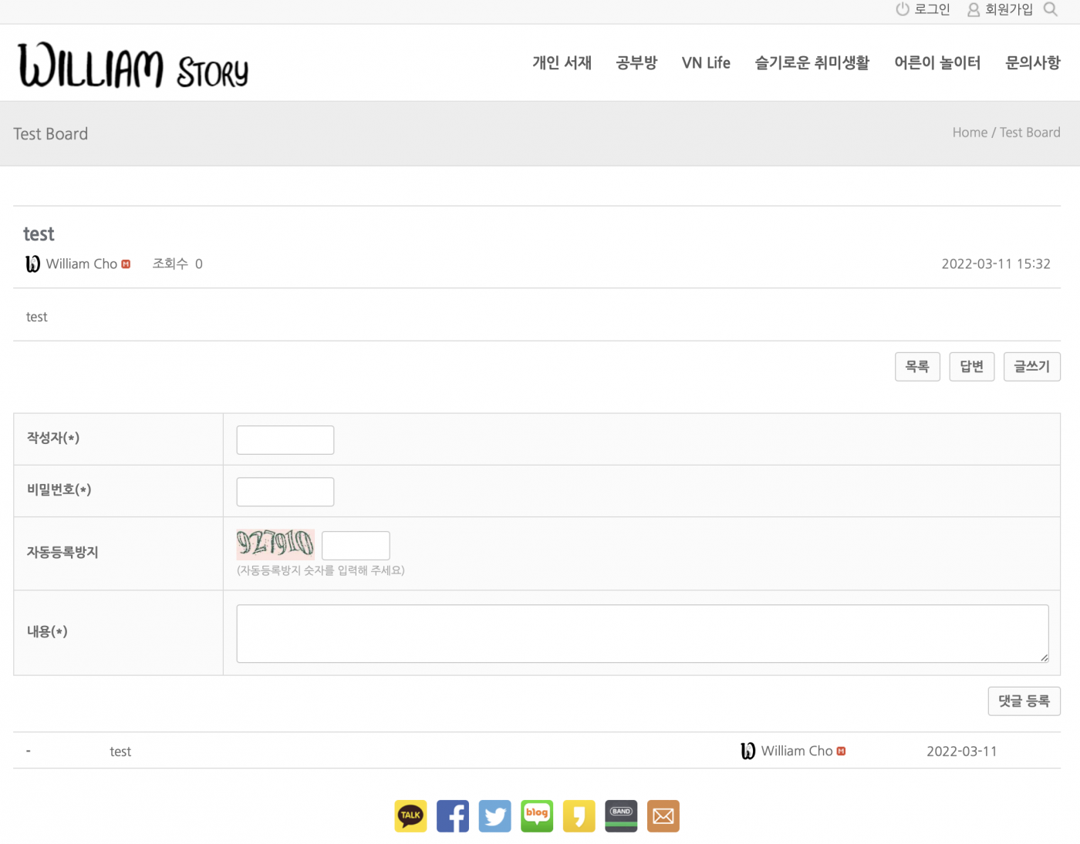
Task: Open 슬기로운 취미생활 menu
Action: 812,62
